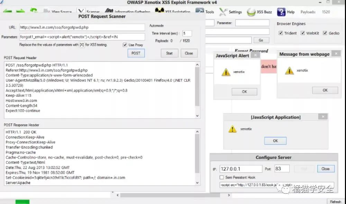Click the green back arrow icon
The image size is (346, 204).
[x=8, y=11]
